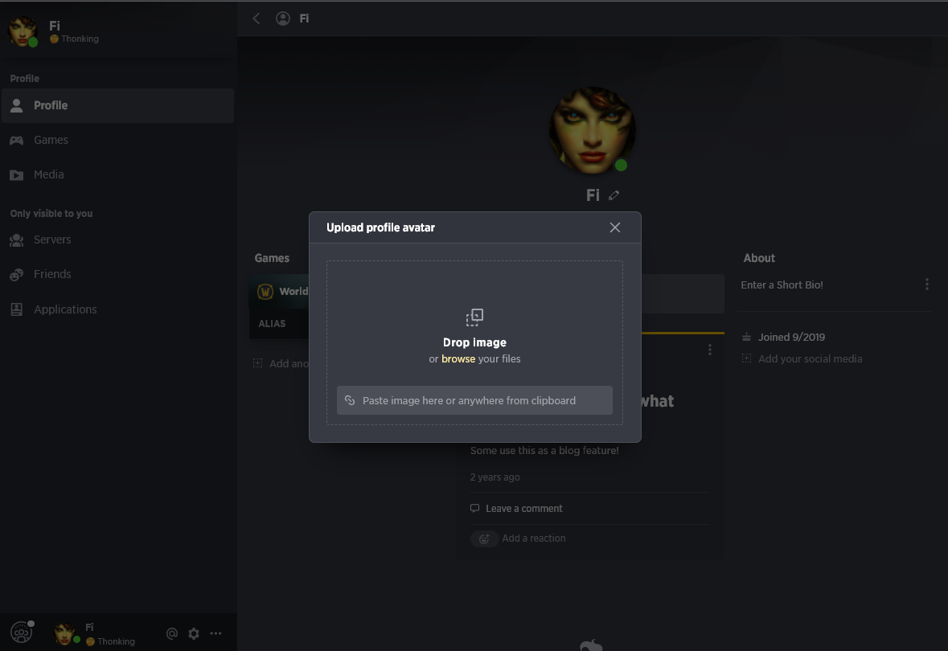Edit name with the pencil icon beside Fi

614,195
